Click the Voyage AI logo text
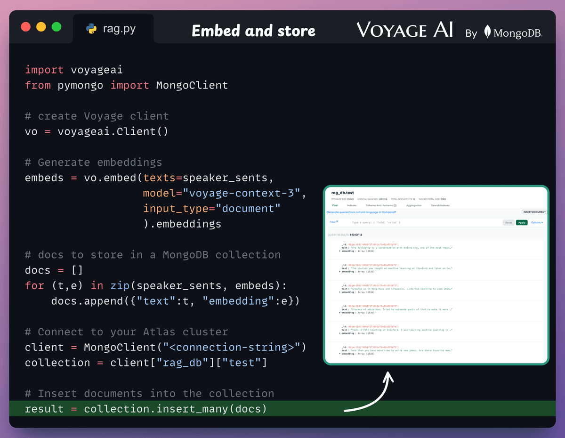The height and width of the screenshot is (438, 565). 405,30
